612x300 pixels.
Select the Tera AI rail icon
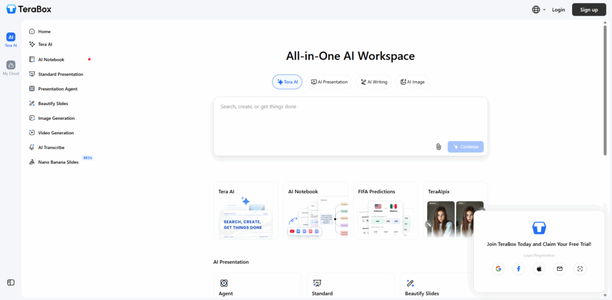(11, 40)
